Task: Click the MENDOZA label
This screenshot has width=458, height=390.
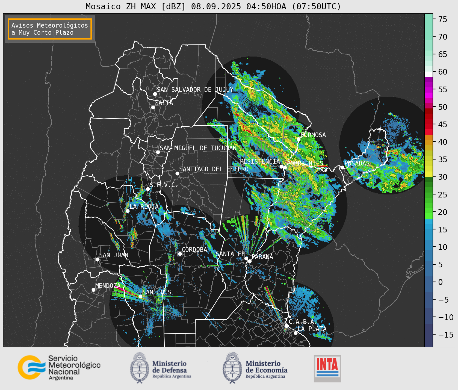Action: [108, 286]
